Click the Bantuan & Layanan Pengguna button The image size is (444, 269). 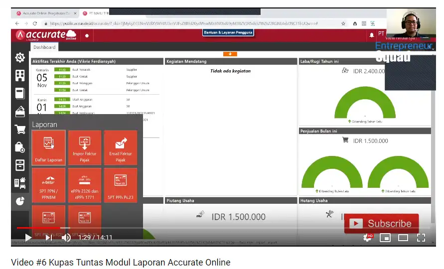coord(228,32)
